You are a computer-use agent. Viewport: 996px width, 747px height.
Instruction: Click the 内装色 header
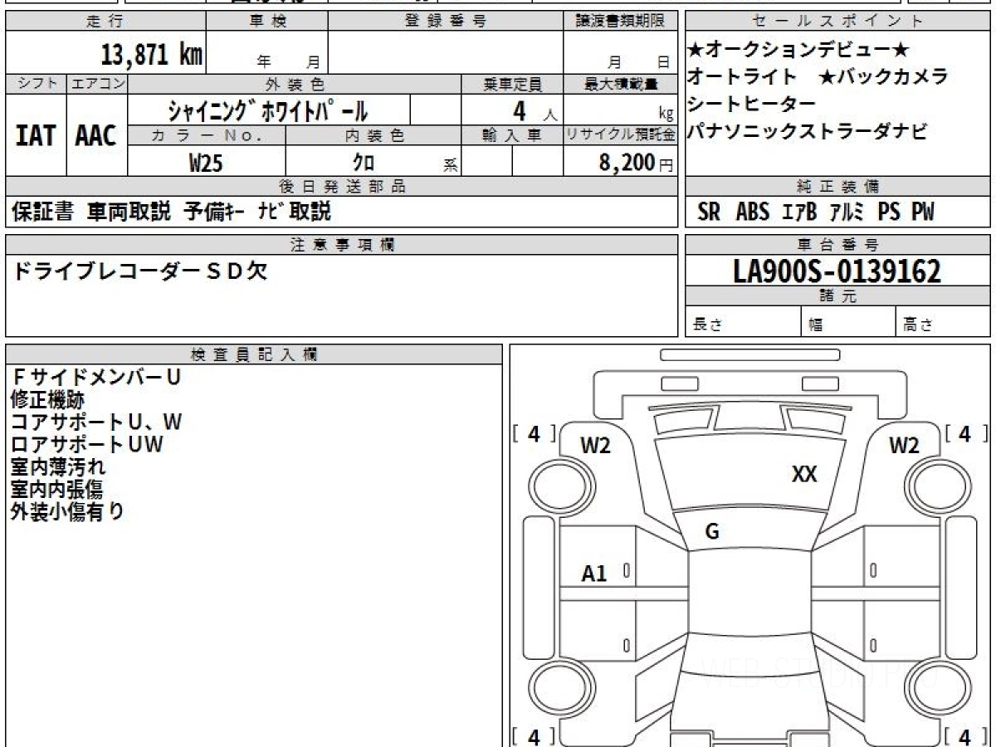(x=373, y=135)
